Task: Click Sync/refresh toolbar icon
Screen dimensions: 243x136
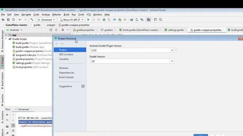Action: [14, 20]
